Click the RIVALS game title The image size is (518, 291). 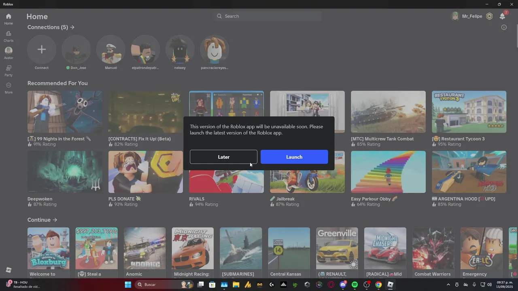197,199
